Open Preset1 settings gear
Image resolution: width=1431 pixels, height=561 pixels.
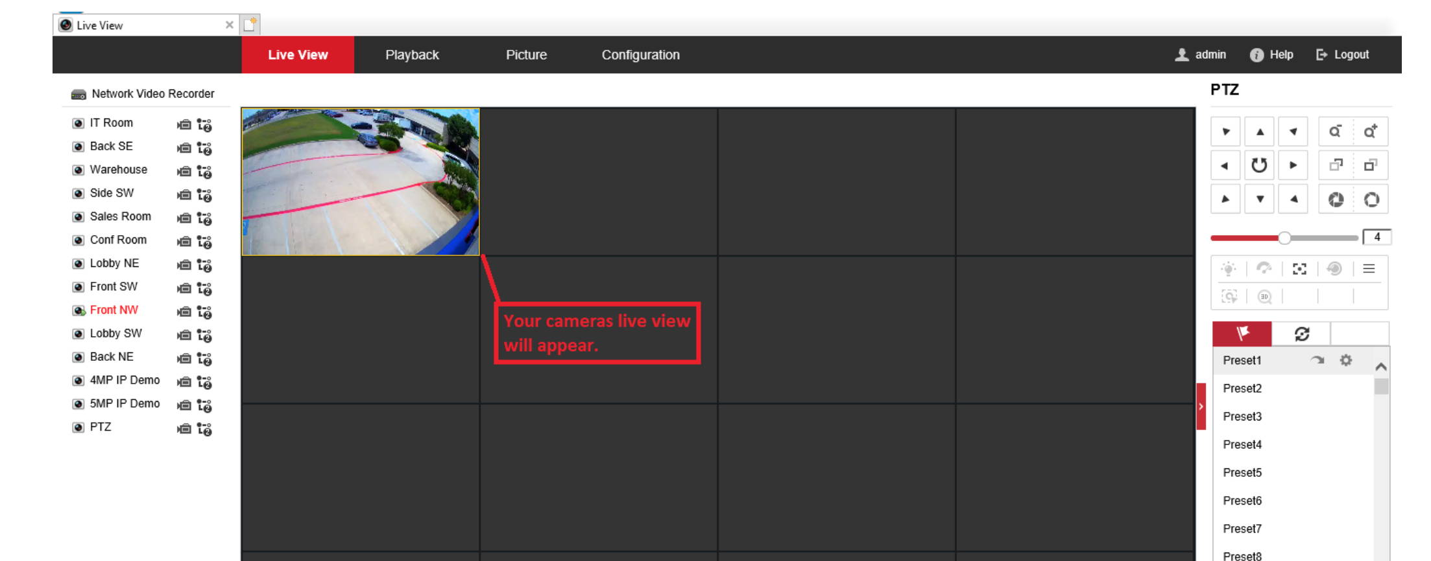coord(1346,360)
